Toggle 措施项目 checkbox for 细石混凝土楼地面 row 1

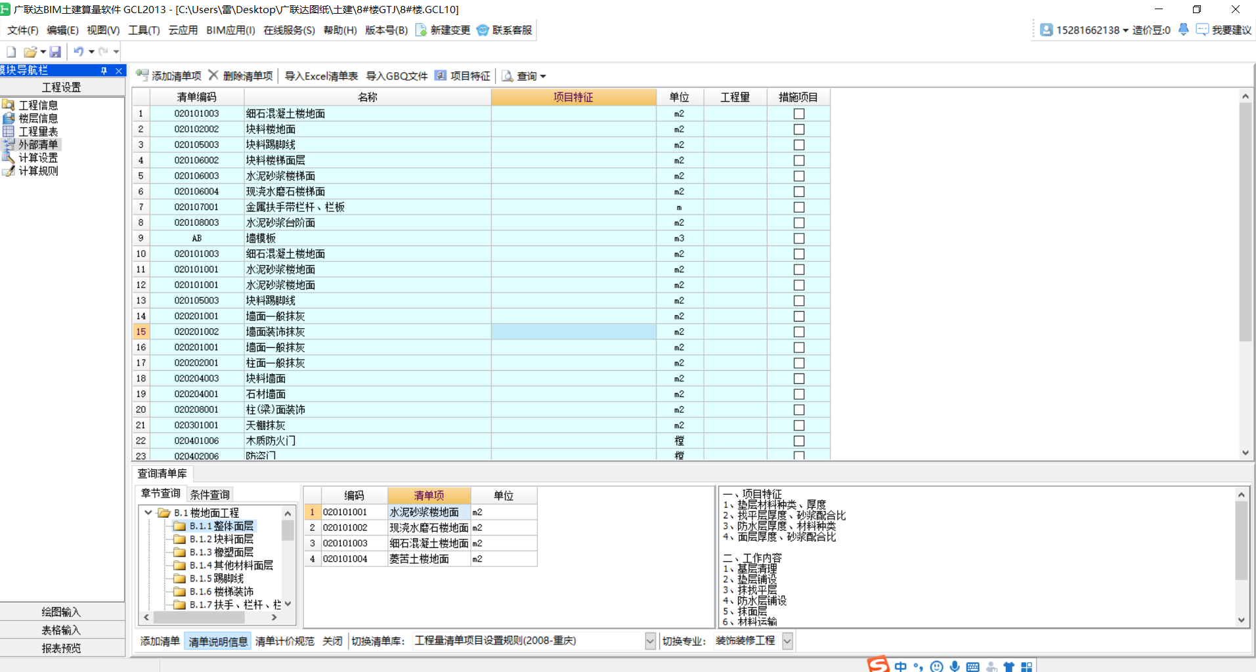pos(799,114)
